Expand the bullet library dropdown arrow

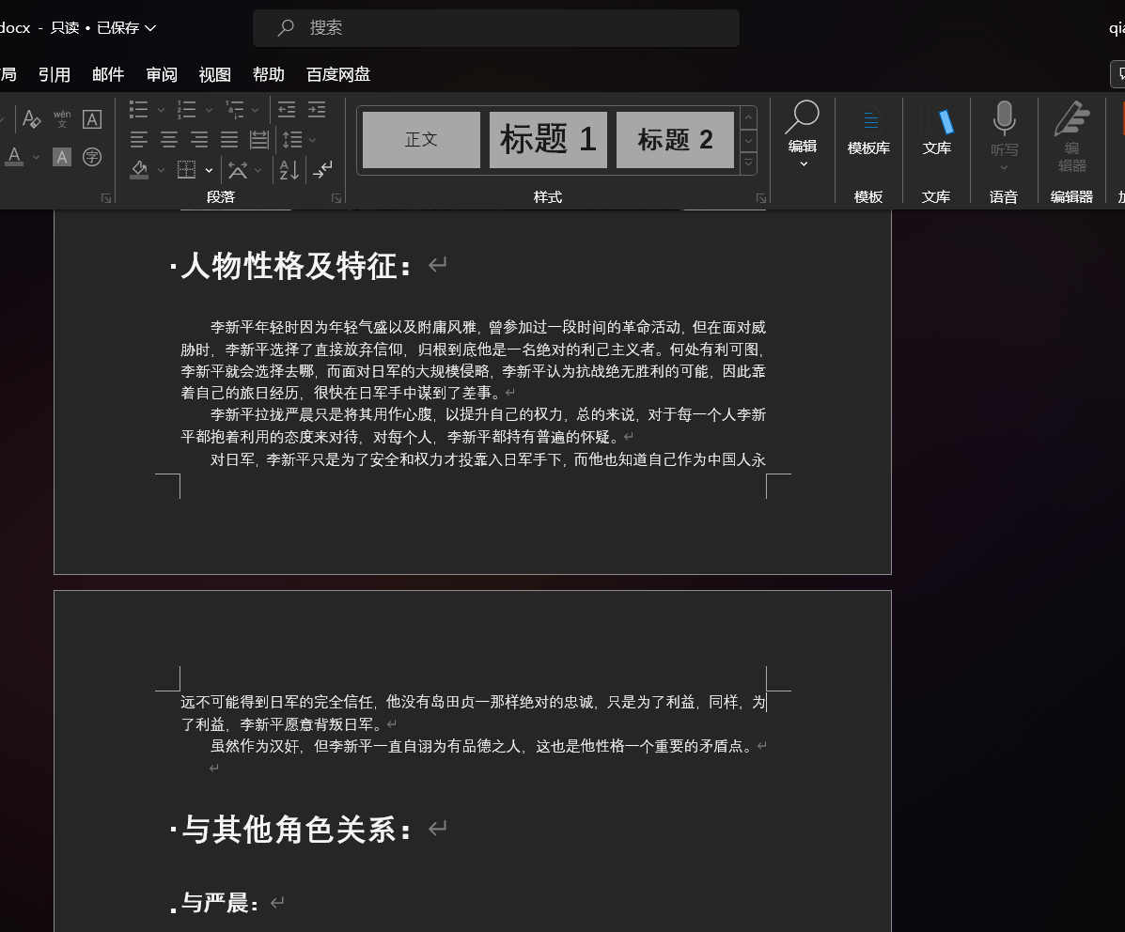(x=161, y=110)
